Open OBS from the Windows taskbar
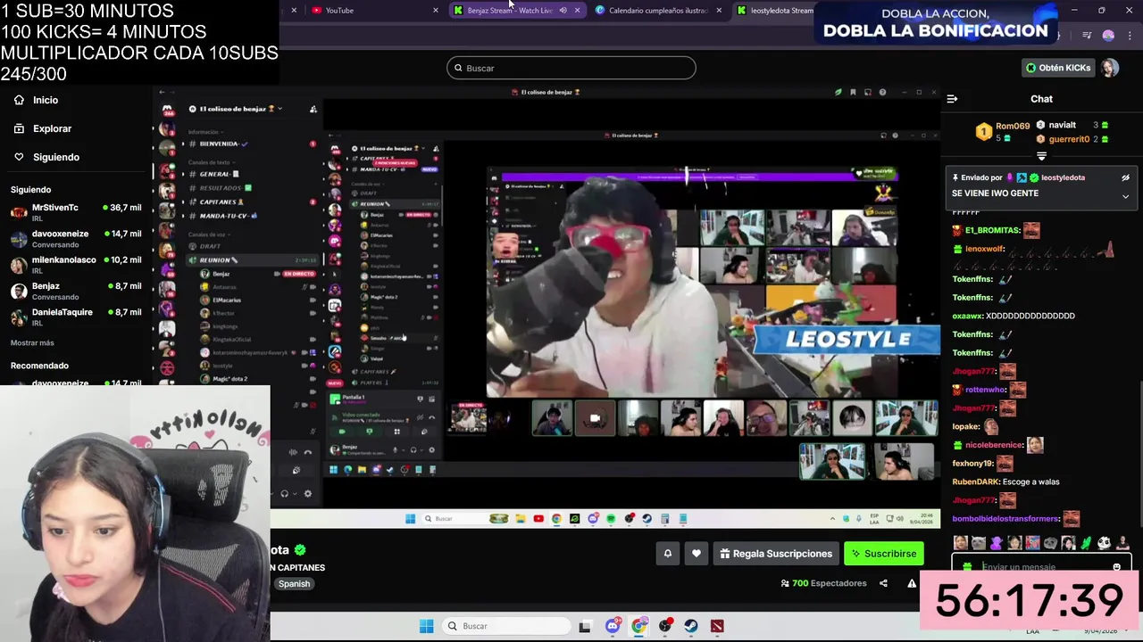Viewport: 1143px width, 642px height. pyautogui.click(x=665, y=626)
